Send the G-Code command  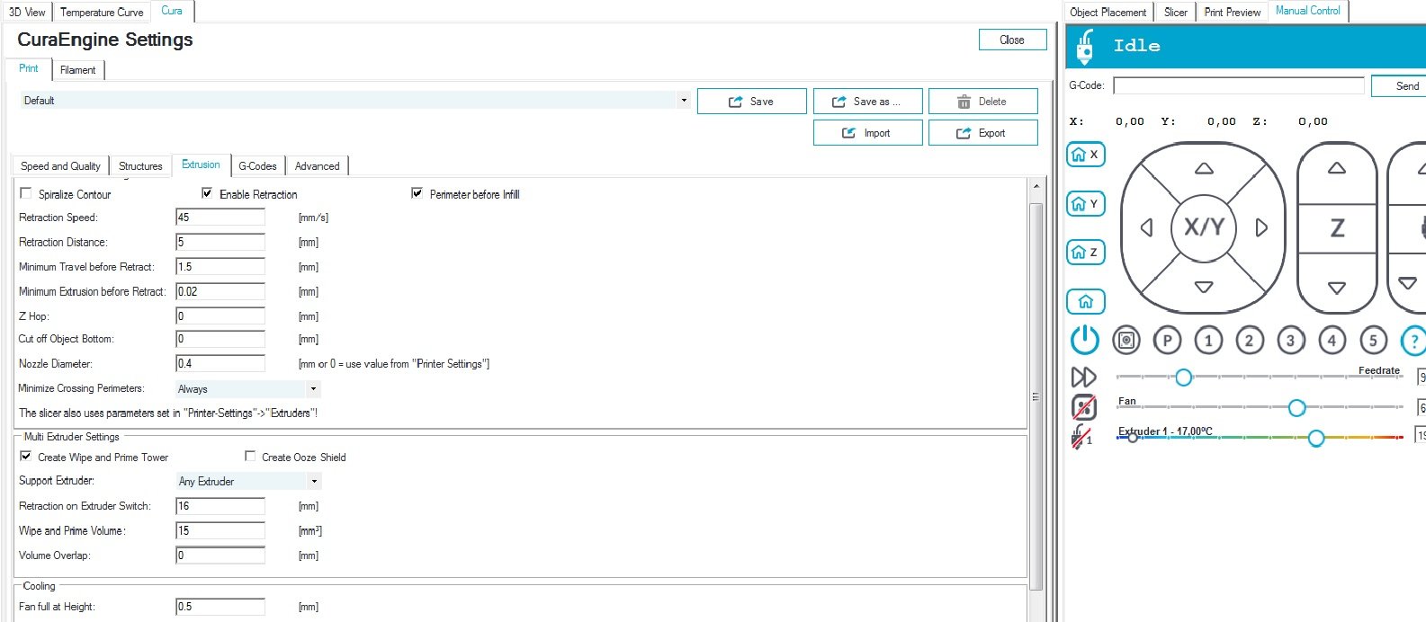[1399, 85]
